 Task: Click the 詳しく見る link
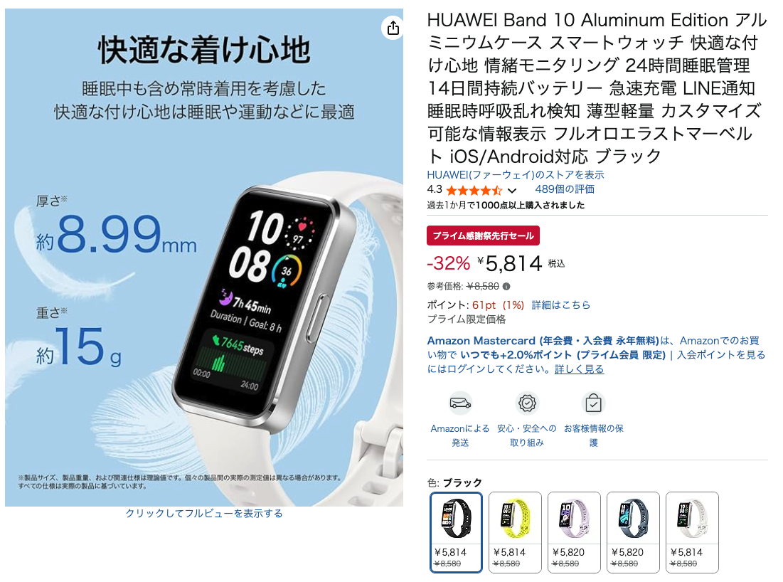coord(580,369)
